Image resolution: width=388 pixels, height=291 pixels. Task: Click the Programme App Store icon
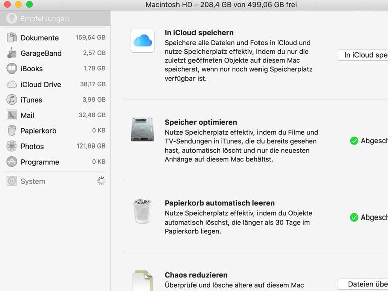12,162
